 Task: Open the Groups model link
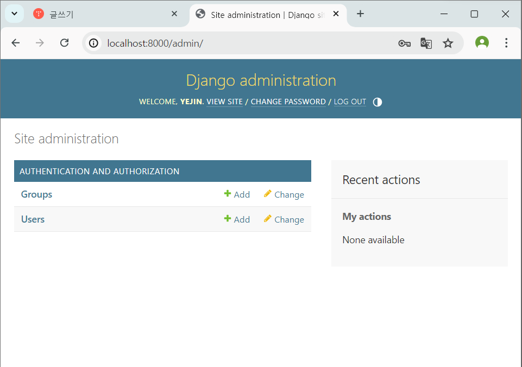(36, 194)
